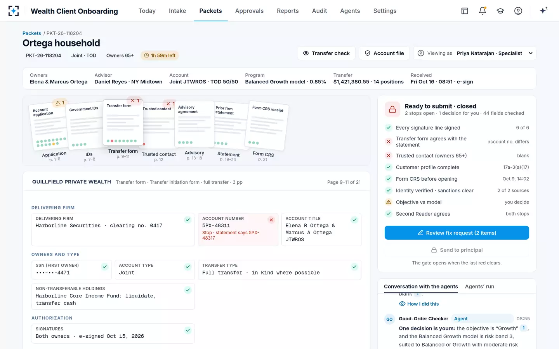
Task: Click the check icon on Signatures field
Action: tap(188, 330)
